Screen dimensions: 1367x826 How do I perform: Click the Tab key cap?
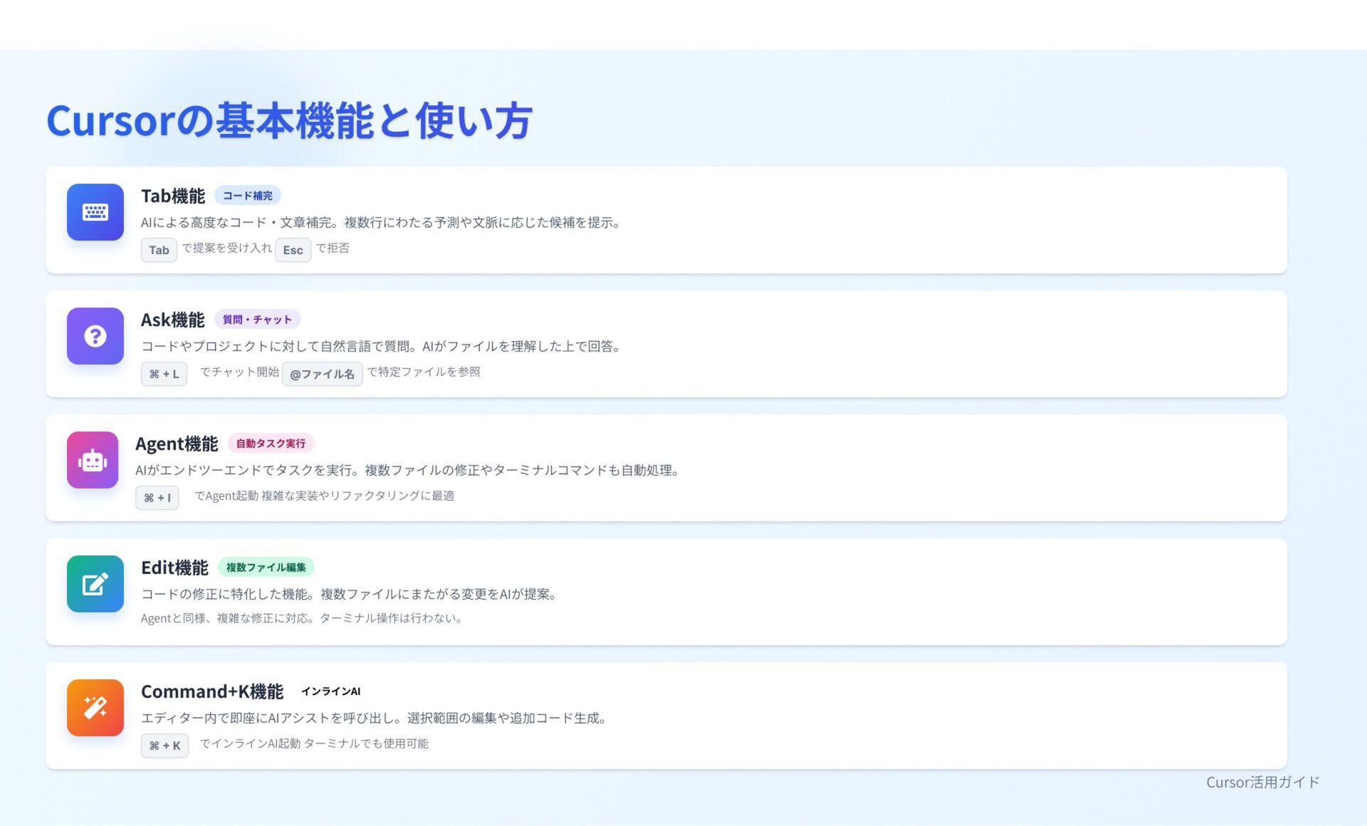pos(159,250)
